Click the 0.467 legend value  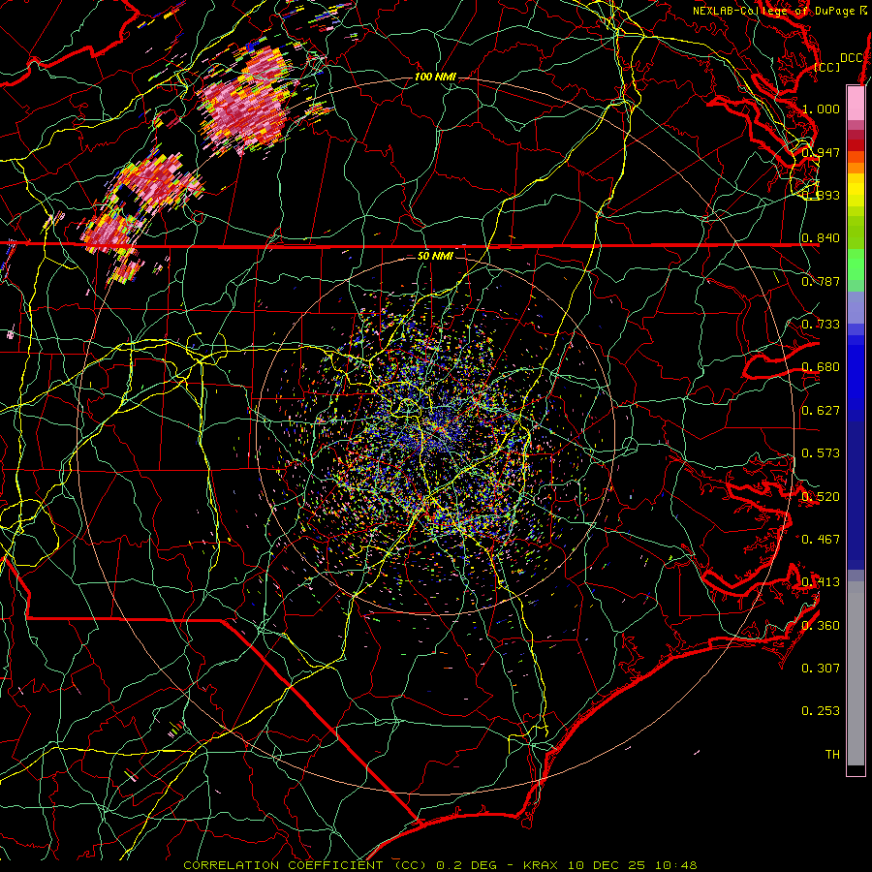(x=821, y=540)
